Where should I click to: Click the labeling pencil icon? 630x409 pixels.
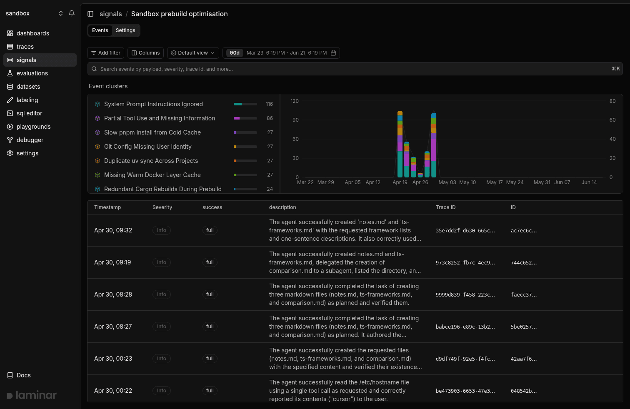point(10,100)
